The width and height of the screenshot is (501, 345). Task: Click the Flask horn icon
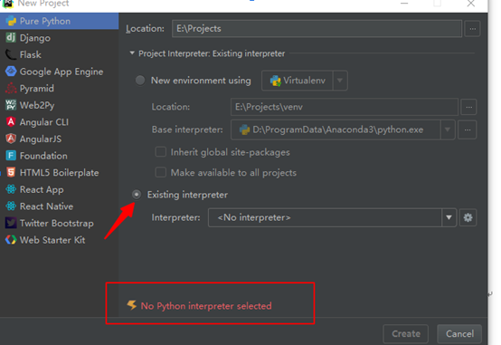[11, 54]
